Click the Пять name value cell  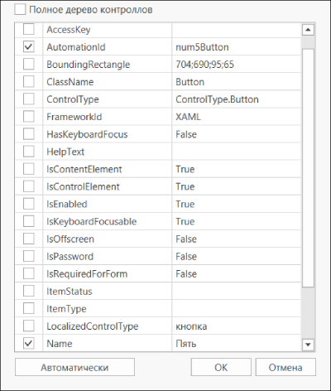click(x=236, y=343)
